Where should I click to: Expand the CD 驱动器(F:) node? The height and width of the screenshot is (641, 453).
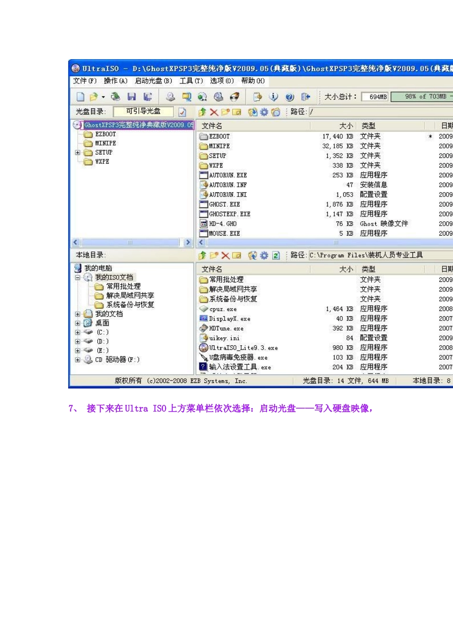click(x=78, y=360)
